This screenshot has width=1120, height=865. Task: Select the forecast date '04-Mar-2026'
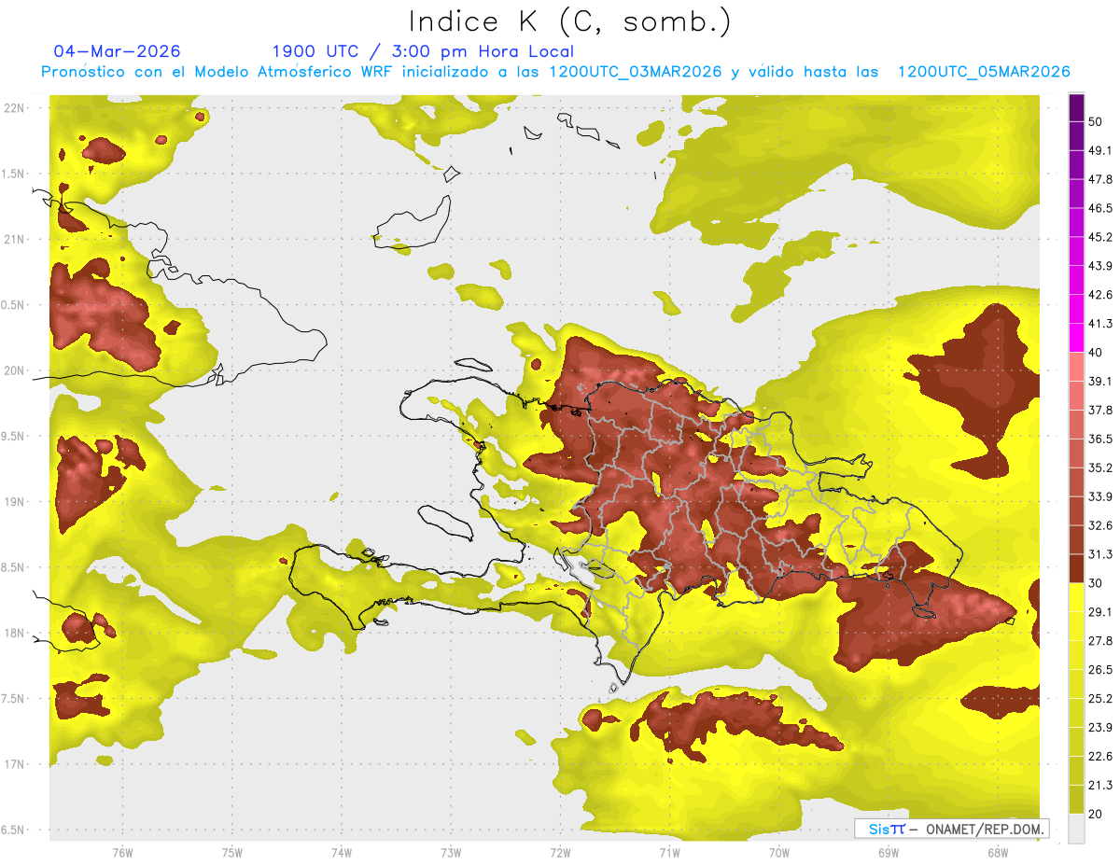tap(118, 51)
